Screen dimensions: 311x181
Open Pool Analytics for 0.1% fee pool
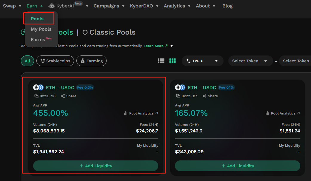[283, 113]
